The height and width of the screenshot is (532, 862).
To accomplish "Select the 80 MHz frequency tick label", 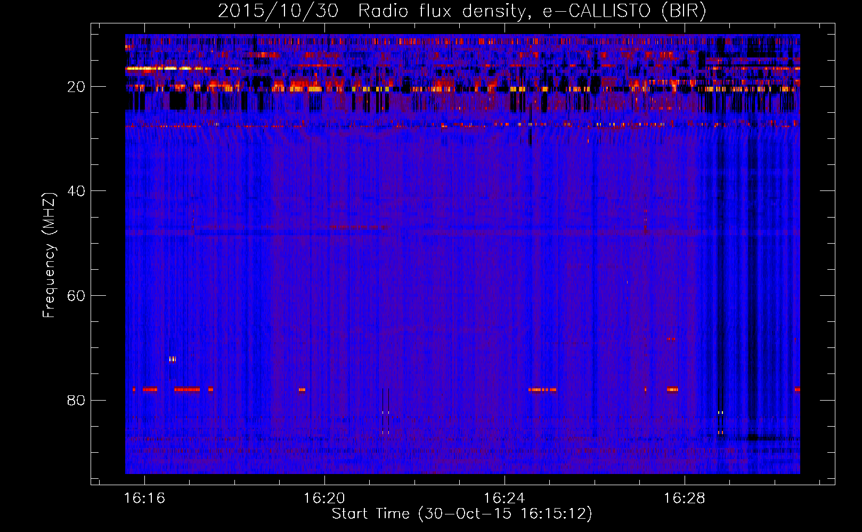I will pos(77,400).
